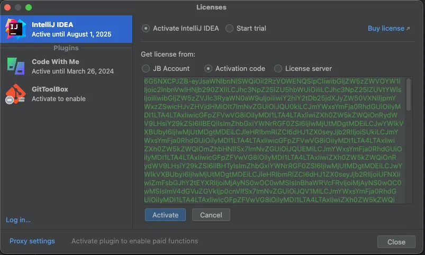Select the Activation code radio button
Screen dimensions: 425x255
[209, 68]
